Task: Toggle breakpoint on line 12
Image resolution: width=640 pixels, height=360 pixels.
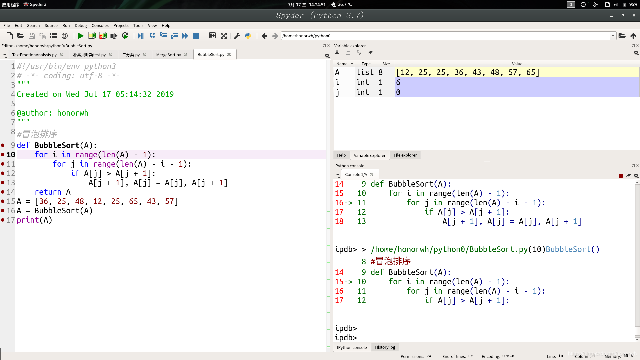Action: (x=3, y=173)
